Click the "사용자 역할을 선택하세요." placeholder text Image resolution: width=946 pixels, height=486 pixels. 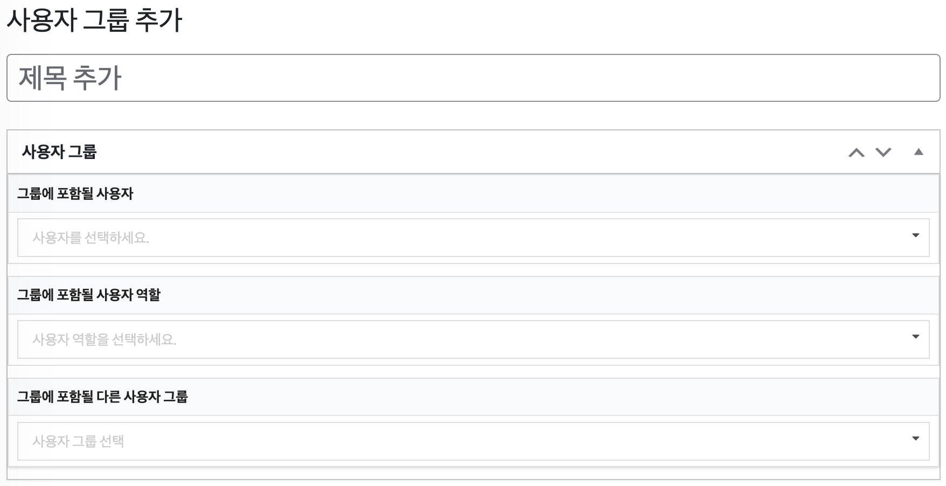point(105,339)
